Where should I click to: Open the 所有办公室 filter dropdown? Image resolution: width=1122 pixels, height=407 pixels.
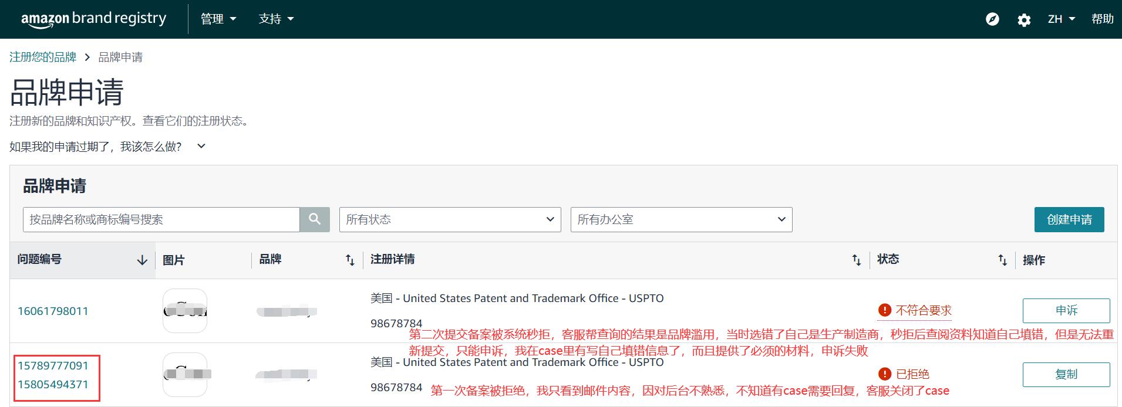[681, 219]
